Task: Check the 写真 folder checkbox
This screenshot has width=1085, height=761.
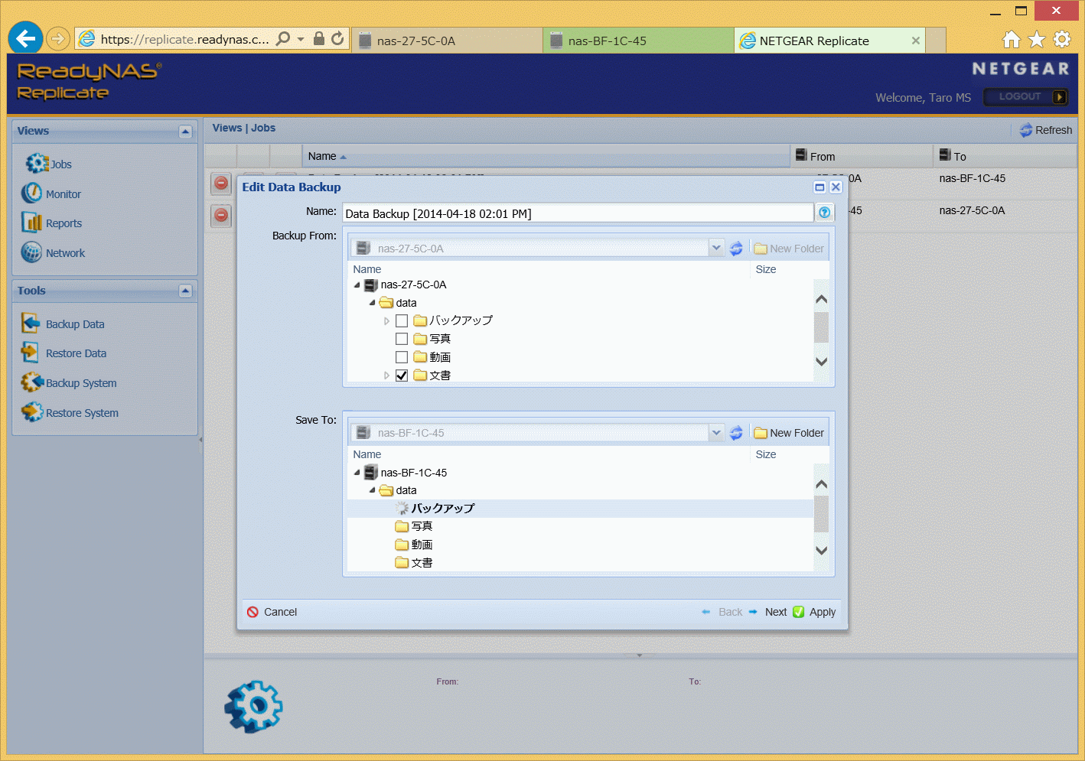Action: click(402, 339)
